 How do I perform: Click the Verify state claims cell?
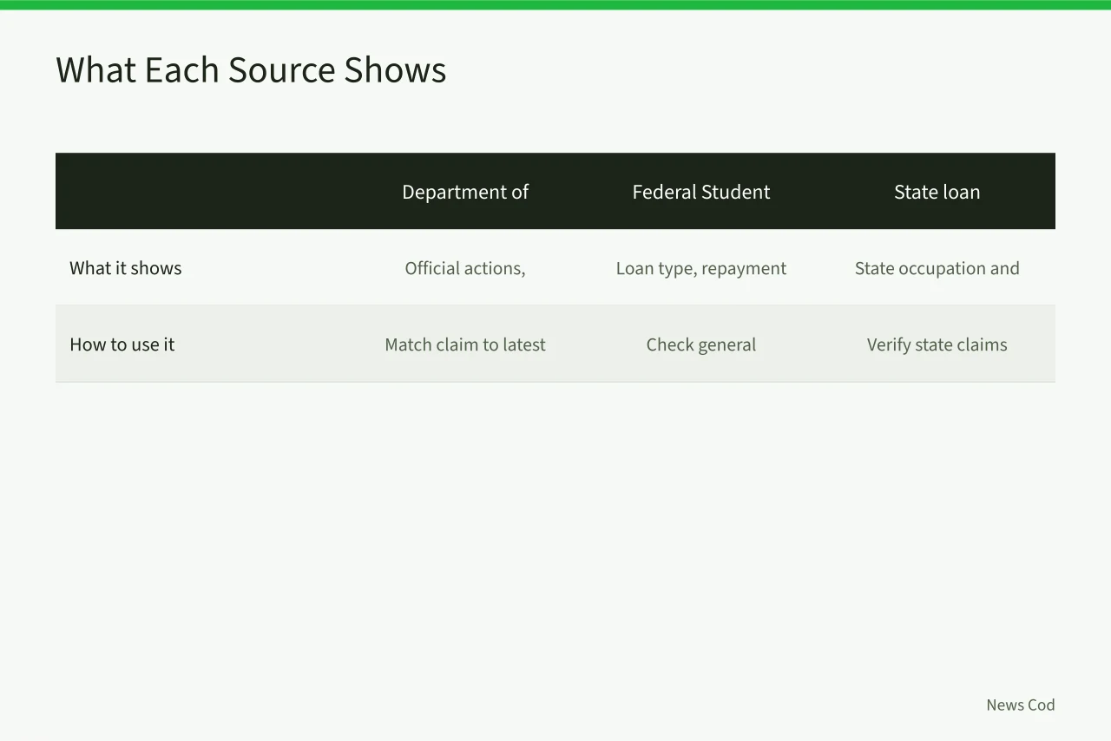[937, 344]
